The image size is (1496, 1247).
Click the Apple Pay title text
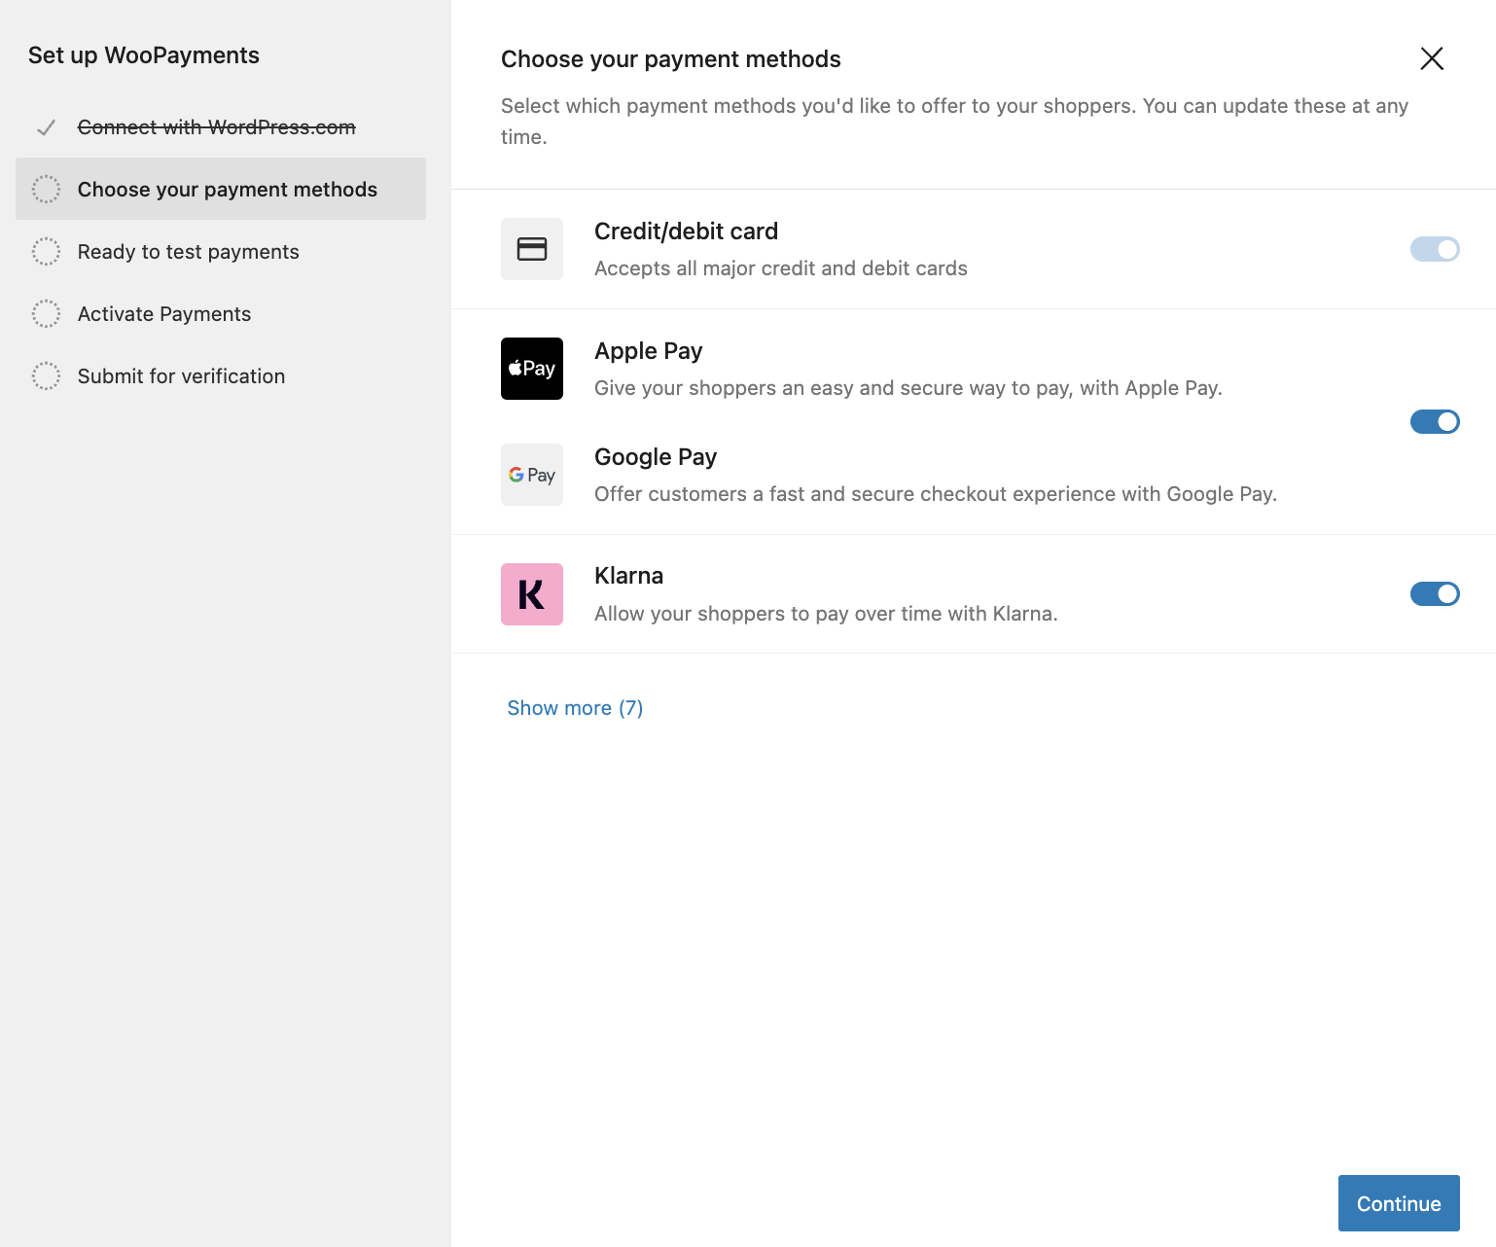(x=649, y=351)
